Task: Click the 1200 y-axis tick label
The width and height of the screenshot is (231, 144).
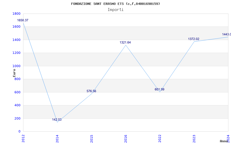Action: pos(16,53)
